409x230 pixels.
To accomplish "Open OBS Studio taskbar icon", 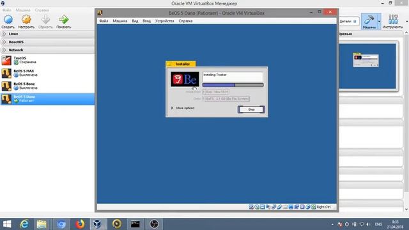I will [x=154, y=224].
